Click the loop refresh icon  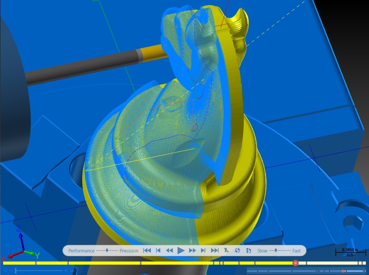click(x=237, y=250)
